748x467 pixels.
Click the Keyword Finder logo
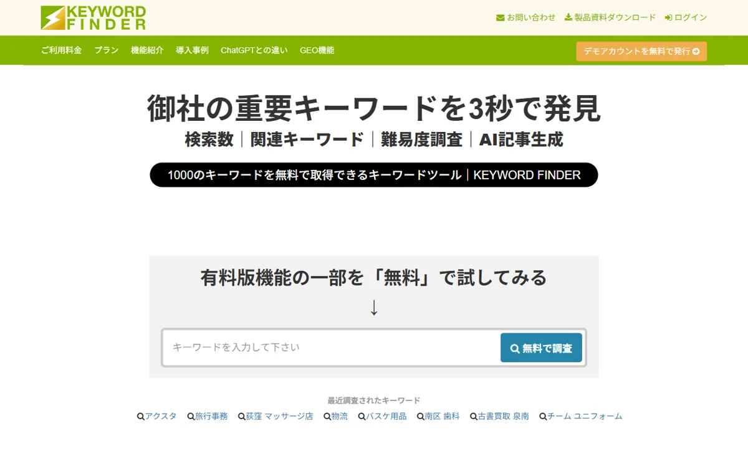click(93, 18)
